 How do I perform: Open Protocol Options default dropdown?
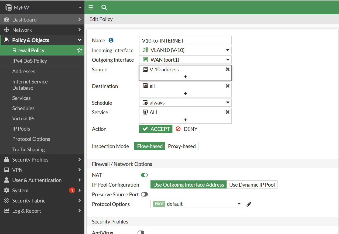tap(197, 204)
